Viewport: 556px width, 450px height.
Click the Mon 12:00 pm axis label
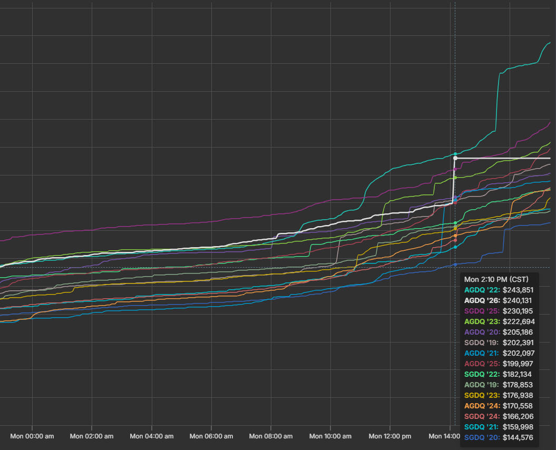point(389,436)
